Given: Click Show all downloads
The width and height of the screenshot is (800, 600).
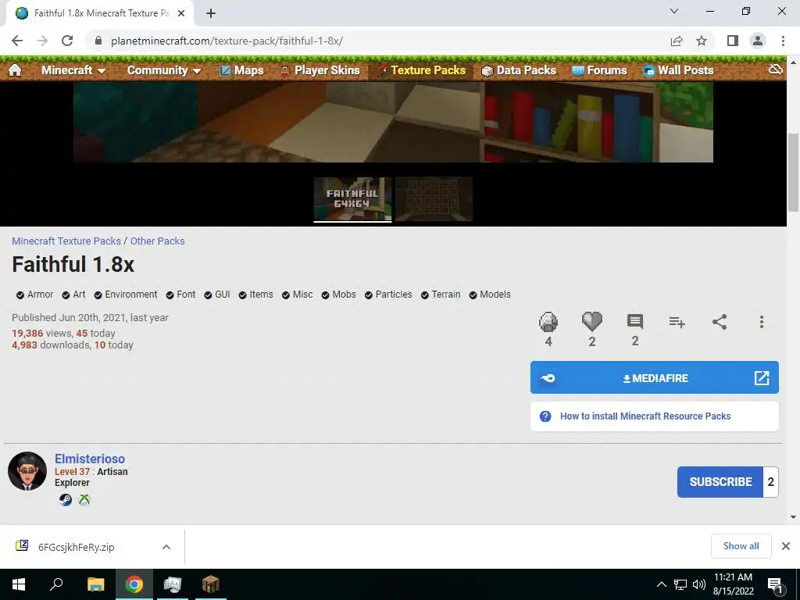Looking at the screenshot, I should (x=741, y=546).
